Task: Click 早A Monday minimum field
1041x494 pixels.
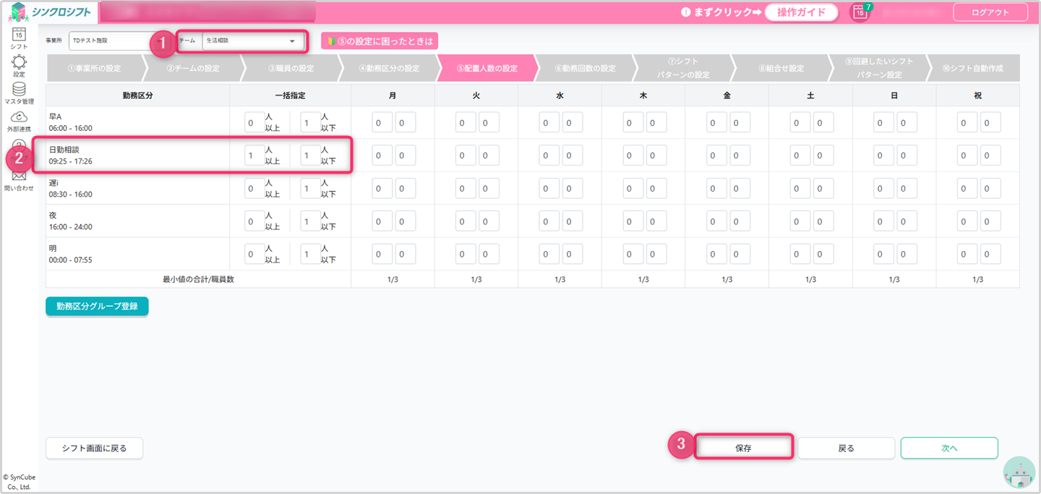Action: [382, 123]
